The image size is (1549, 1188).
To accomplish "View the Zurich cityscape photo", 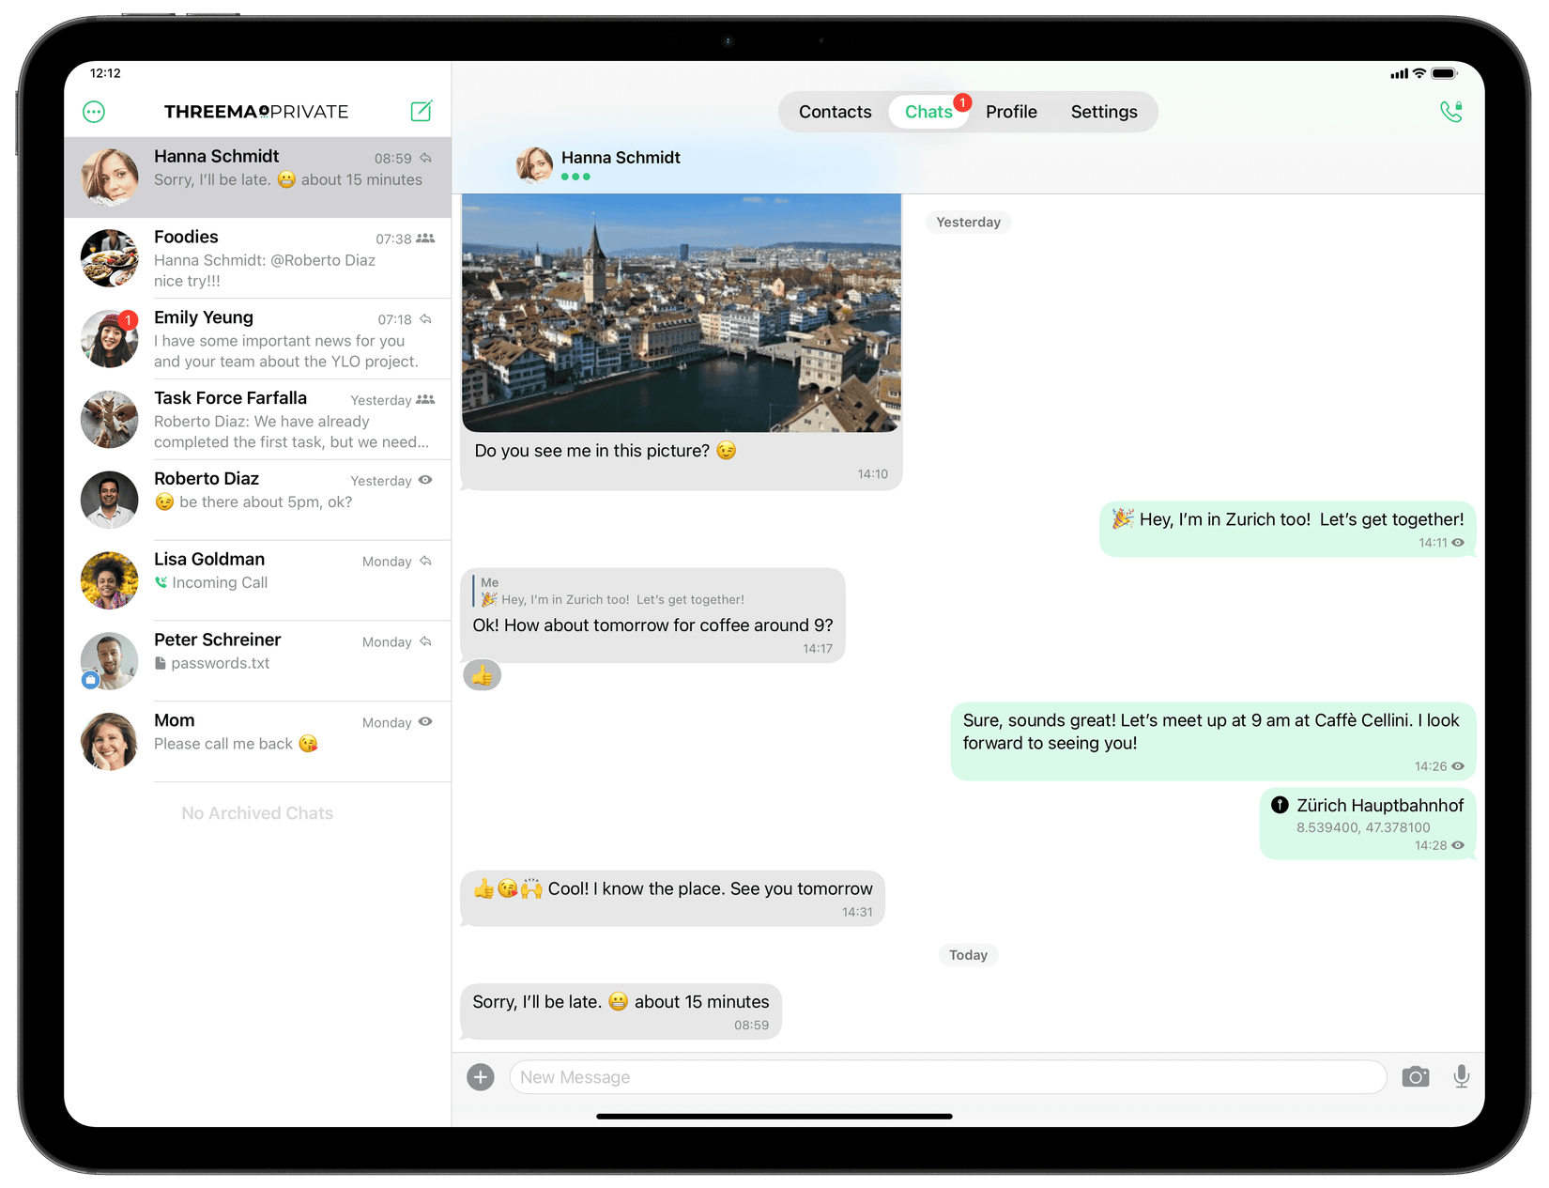I will pos(681,310).
